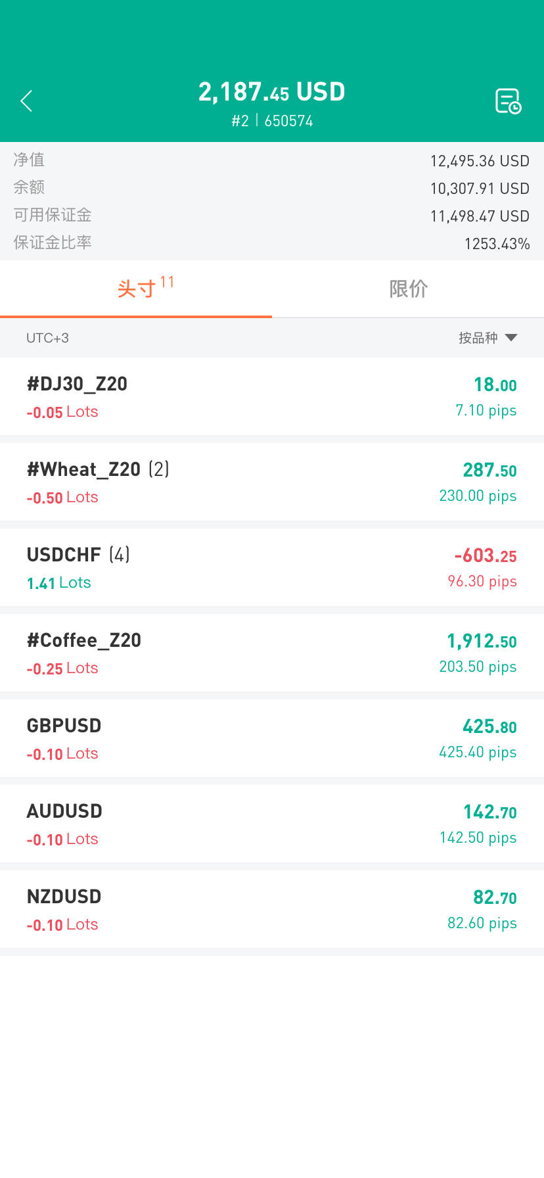This screenshot has width=544, height=1178.
Task: Select the GBPUSD position row
Action: pos(272,738)
